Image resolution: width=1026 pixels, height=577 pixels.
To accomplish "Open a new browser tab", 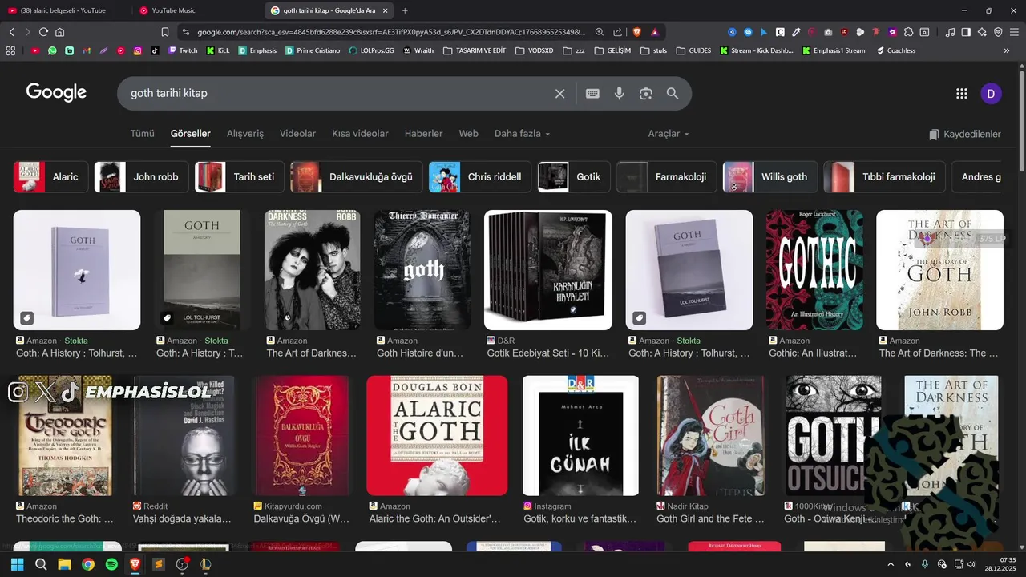I will (405, 10).
